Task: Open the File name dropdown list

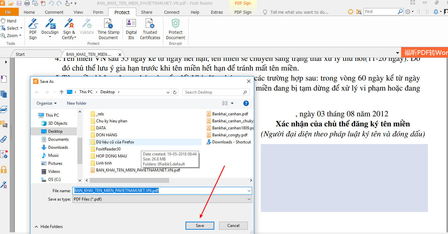Action: (x=249, y=191)
